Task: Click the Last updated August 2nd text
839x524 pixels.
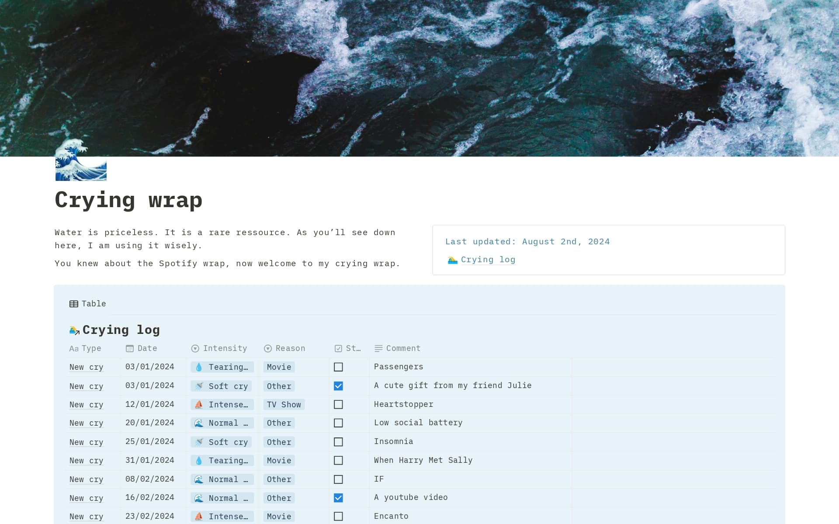Action: point(527,242)
